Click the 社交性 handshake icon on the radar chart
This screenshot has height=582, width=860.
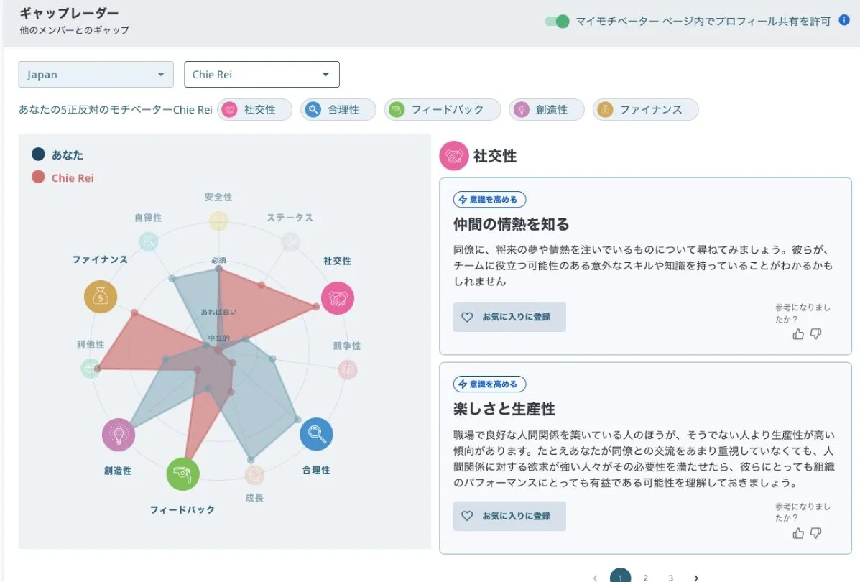tap(338, 297)
